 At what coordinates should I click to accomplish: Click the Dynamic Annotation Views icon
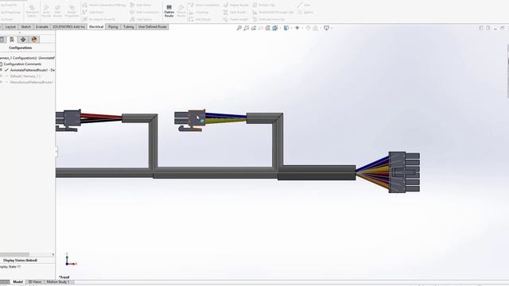[268, 29]
